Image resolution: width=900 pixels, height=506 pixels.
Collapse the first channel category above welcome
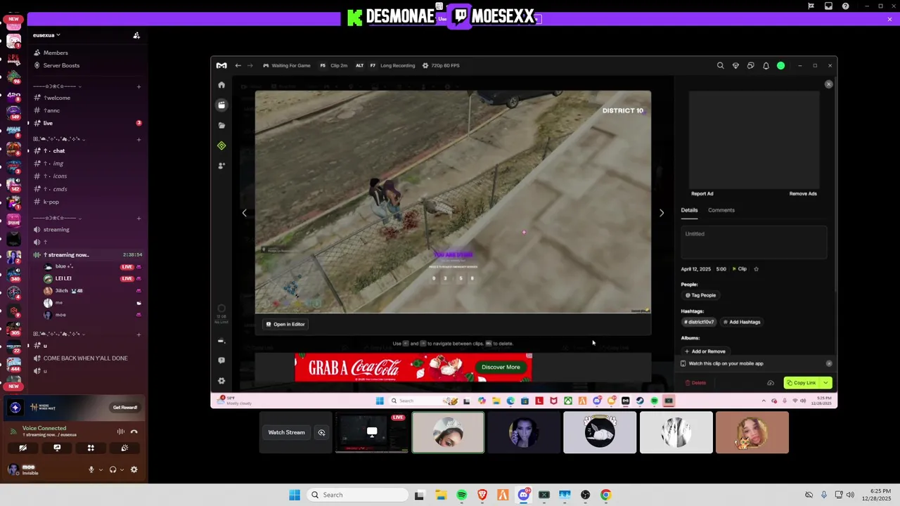(x=57, y=86)
